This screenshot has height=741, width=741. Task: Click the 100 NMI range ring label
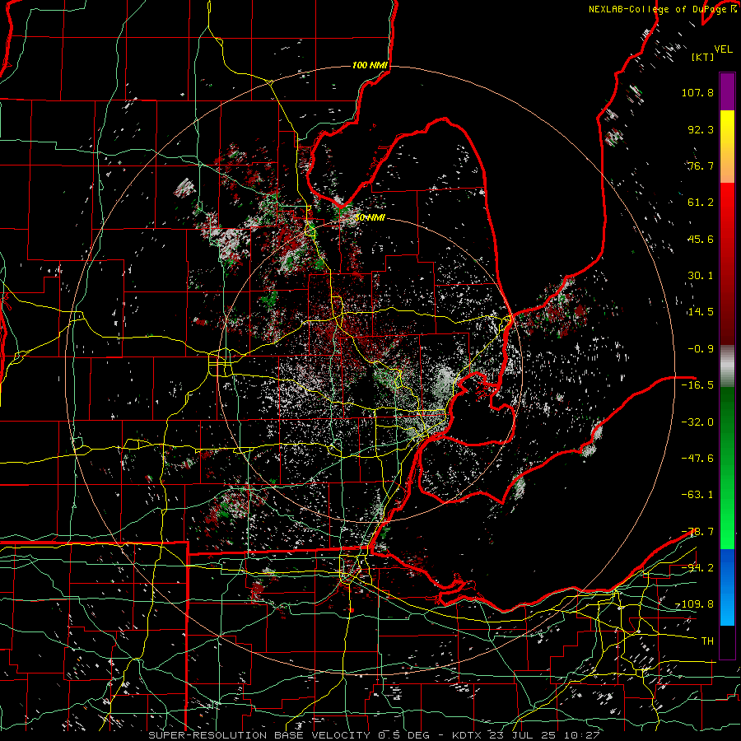click(370, 65)
